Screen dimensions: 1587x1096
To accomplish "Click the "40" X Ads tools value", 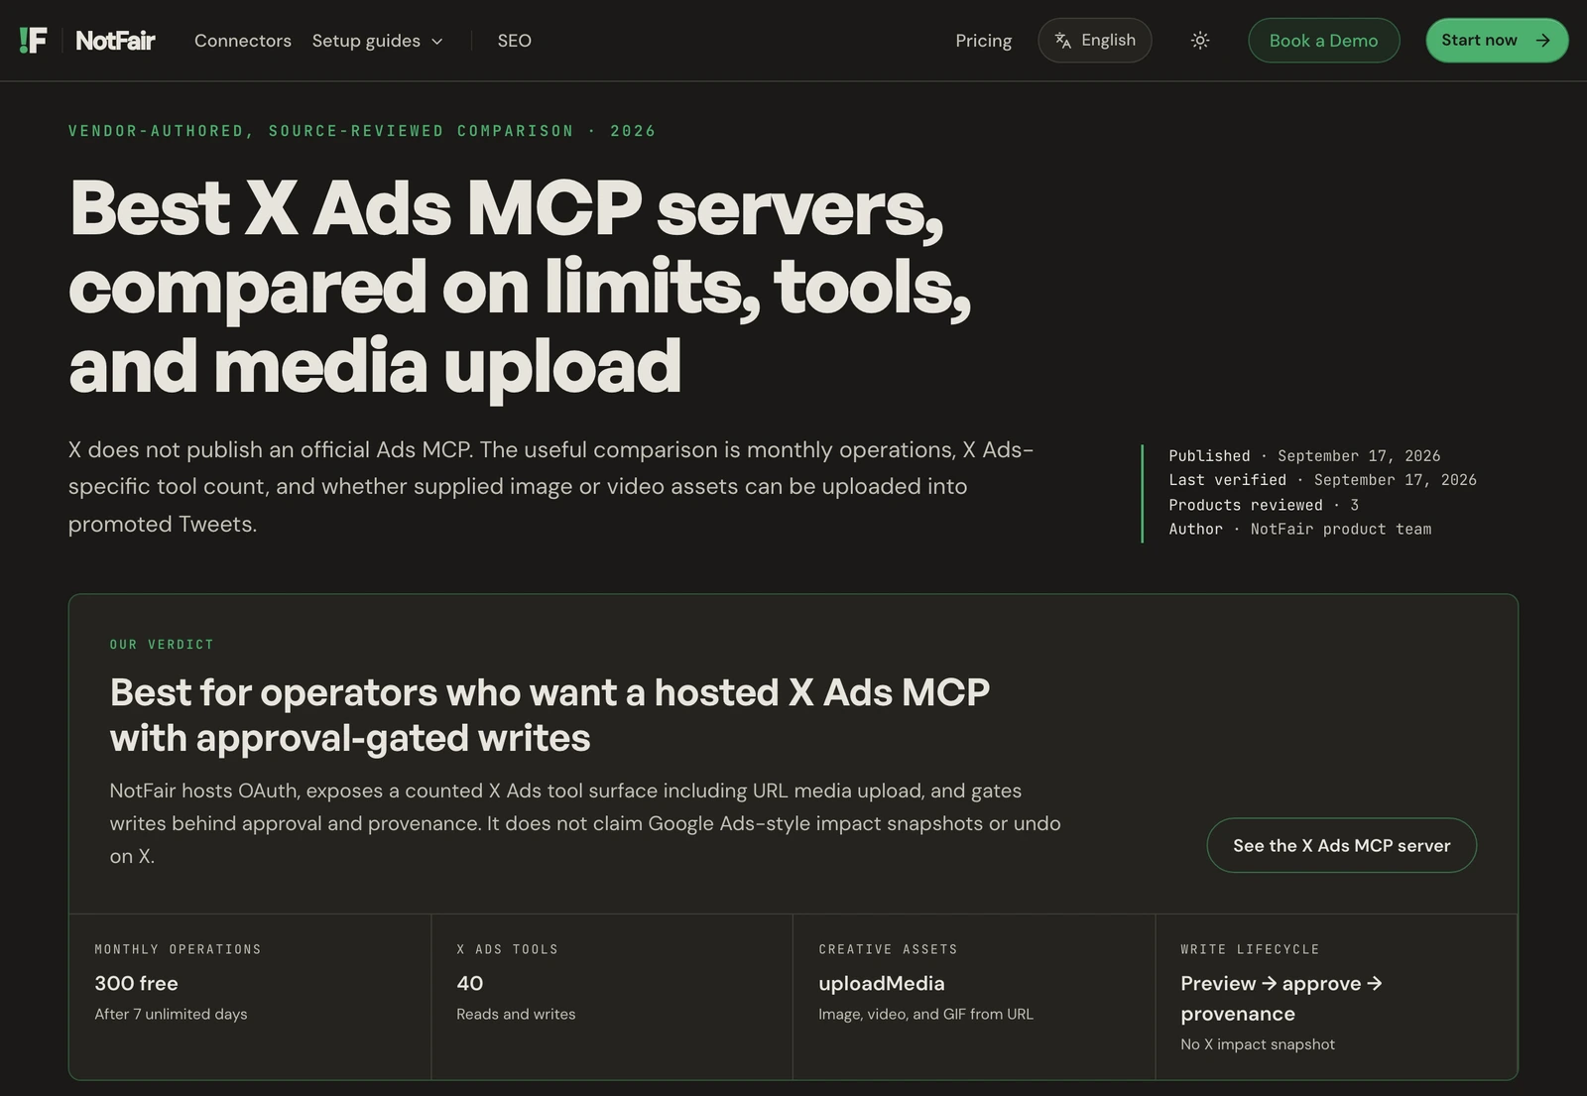I will click(x=470, y=983).
